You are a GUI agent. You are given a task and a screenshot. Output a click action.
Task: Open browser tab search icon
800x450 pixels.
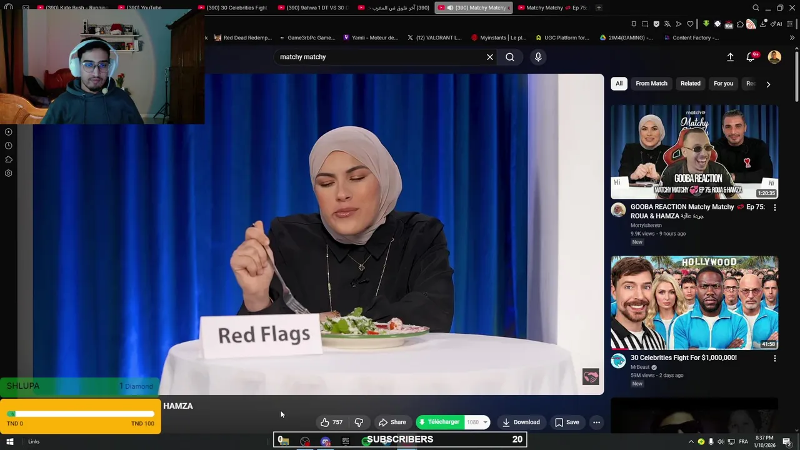756,7
